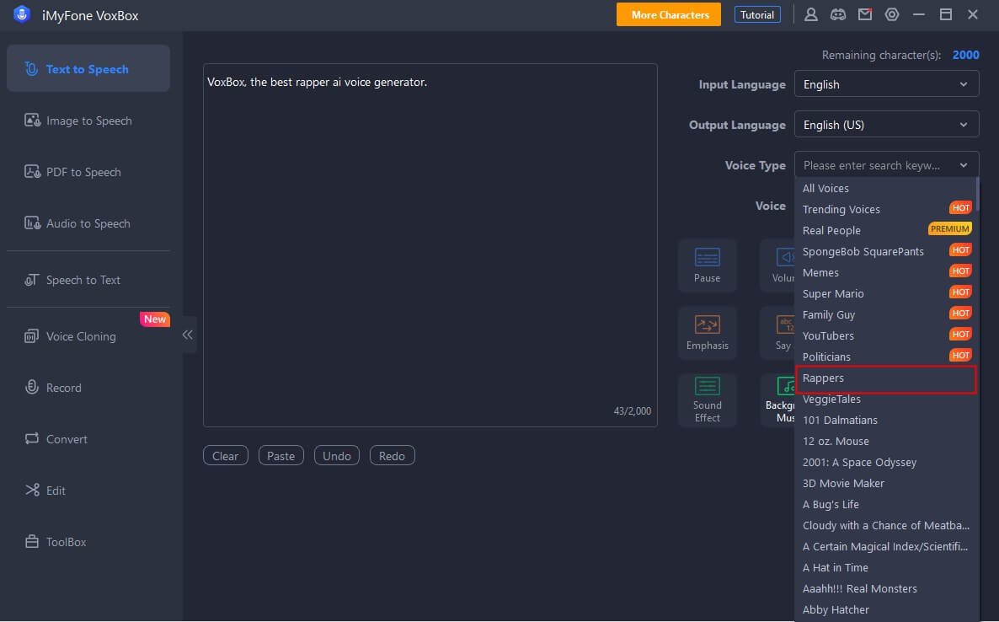999x622 pixels.
Task: Insert a Pause in the text
Action: coord(708,265)
